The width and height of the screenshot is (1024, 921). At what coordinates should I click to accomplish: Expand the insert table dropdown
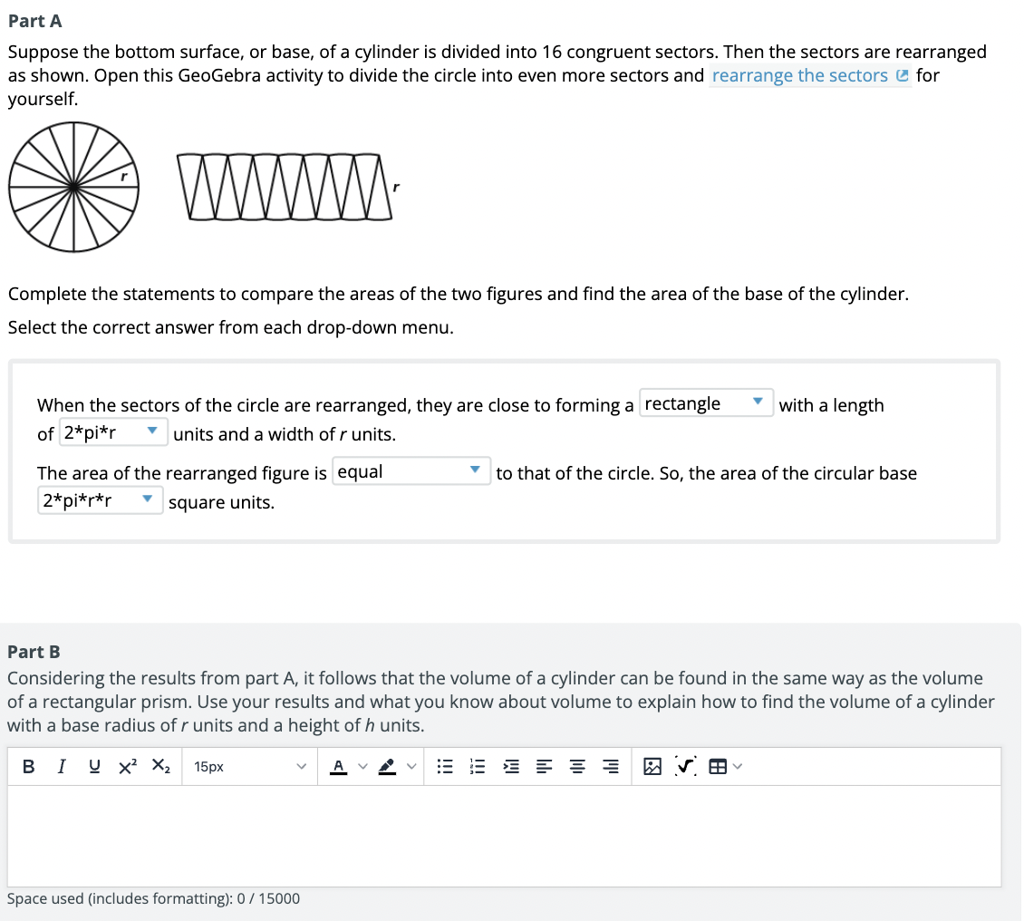(x=736, y=766)
